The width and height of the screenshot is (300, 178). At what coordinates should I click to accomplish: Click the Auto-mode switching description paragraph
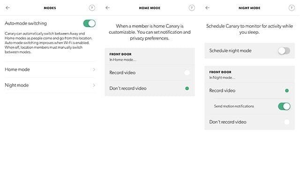click(49, 43)
